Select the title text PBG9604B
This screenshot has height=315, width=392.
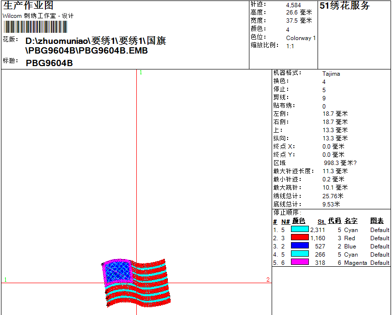(49, 63)
